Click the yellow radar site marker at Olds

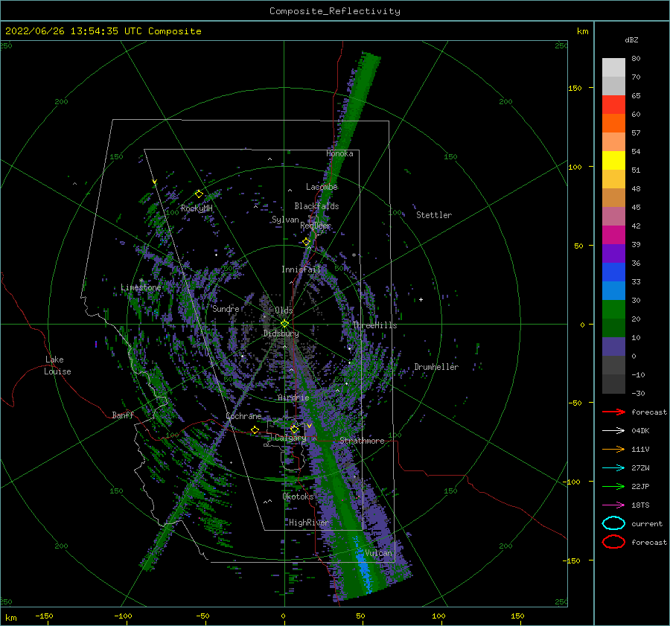[x=284, y=324]
